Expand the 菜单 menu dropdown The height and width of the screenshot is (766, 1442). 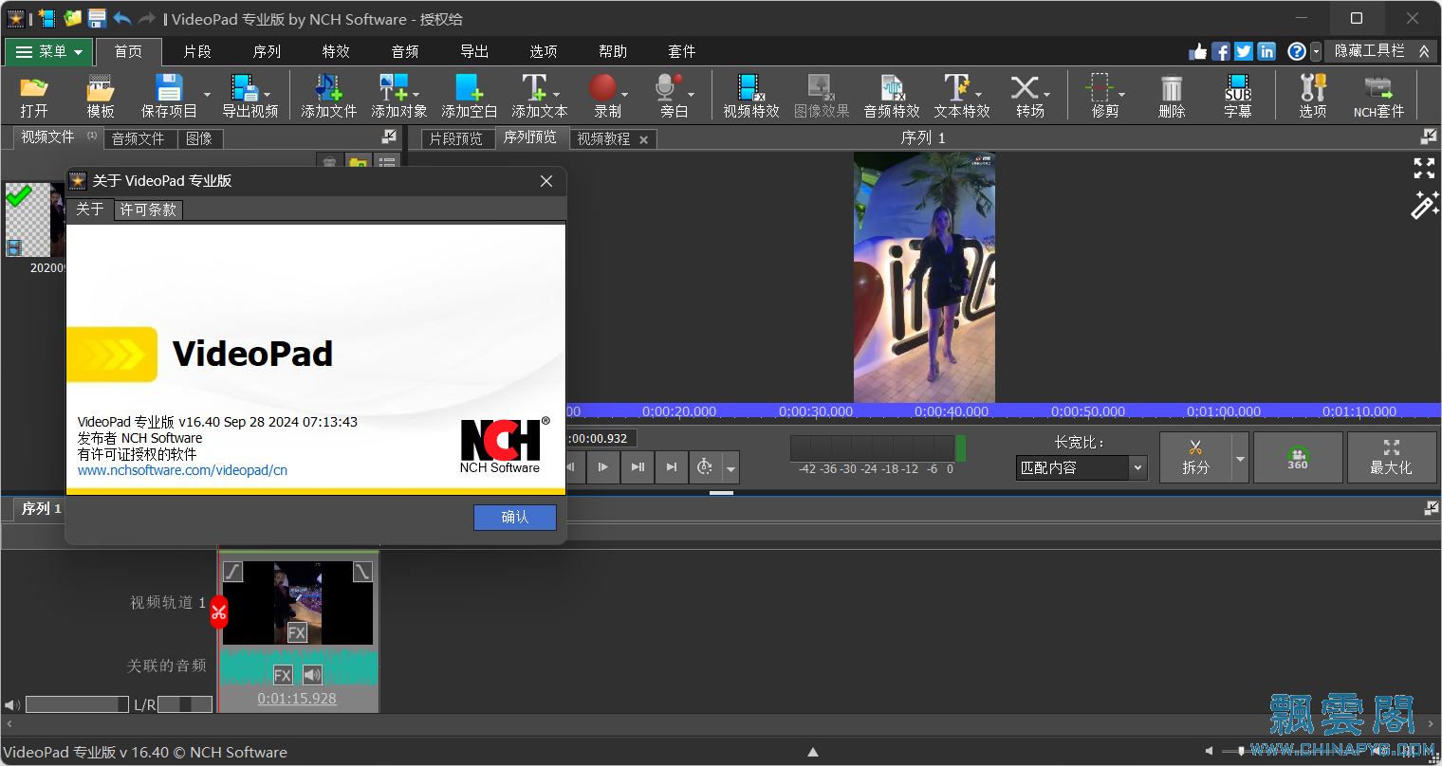coord(50,51)
